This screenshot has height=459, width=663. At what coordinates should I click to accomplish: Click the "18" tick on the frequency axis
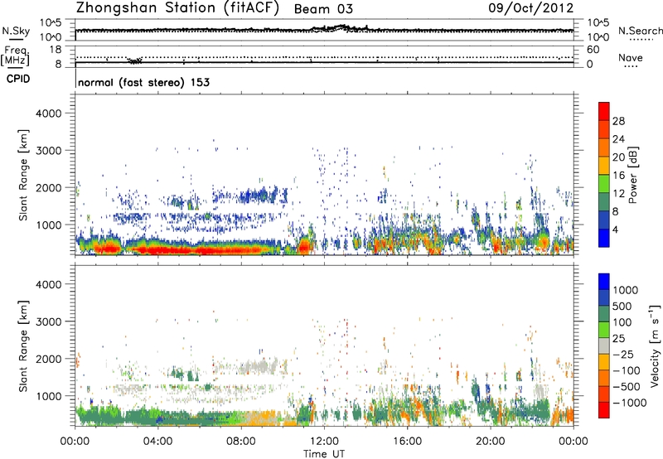[x=56, y=50]
